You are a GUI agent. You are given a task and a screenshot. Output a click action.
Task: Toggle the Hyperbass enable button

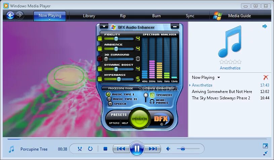click(x=100, y=79)
